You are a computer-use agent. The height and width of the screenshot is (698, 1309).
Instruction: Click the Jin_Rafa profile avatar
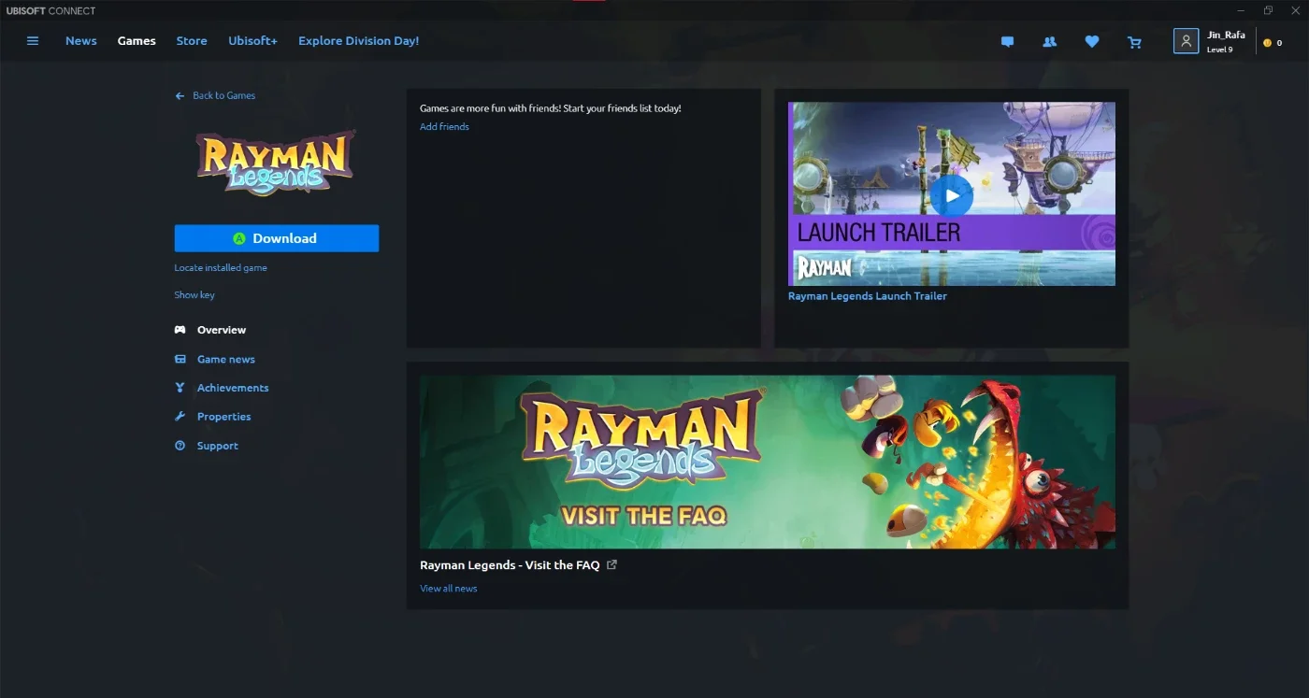pyautogui.click(x=1186, y=41)
